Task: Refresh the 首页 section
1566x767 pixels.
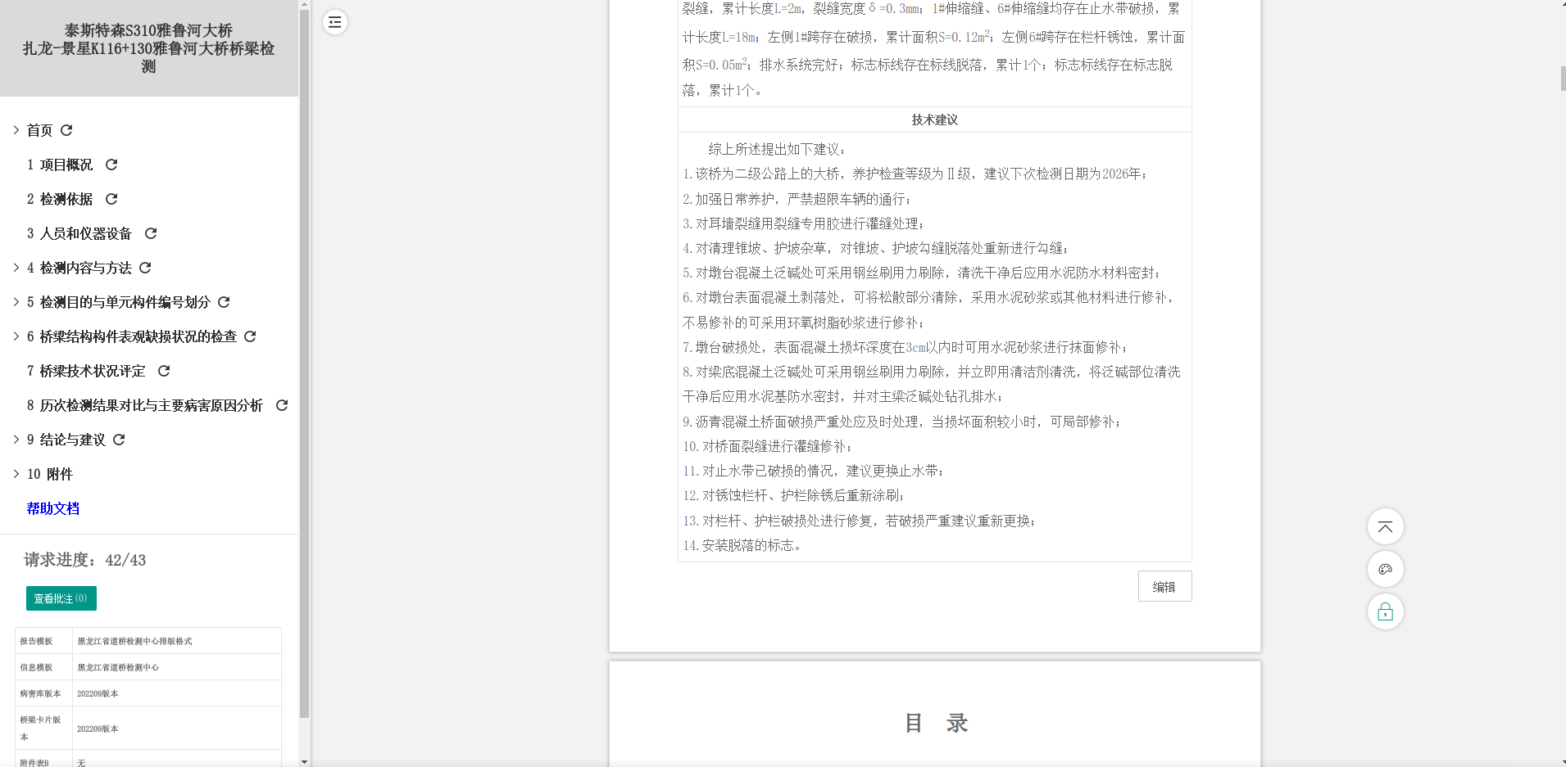Action: pyautogui.click(x=66, y=130)
